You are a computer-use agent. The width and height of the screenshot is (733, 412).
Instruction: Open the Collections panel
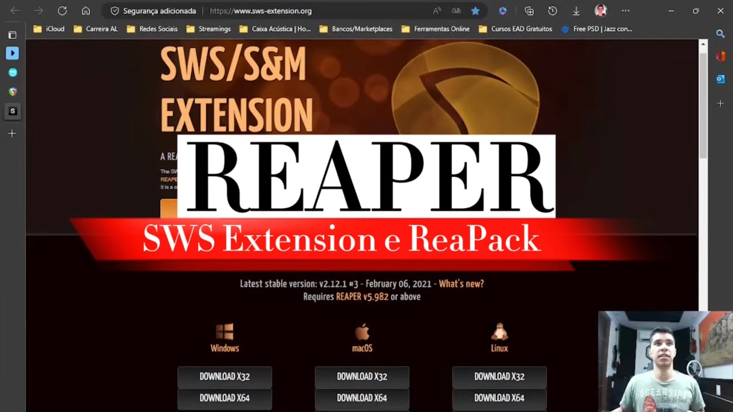click(529, 11)
